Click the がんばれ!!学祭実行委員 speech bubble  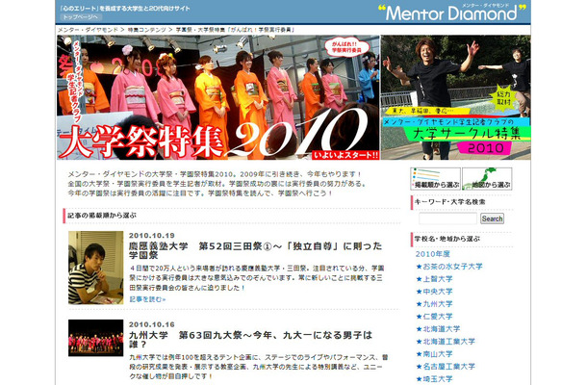tap(346, 47)
